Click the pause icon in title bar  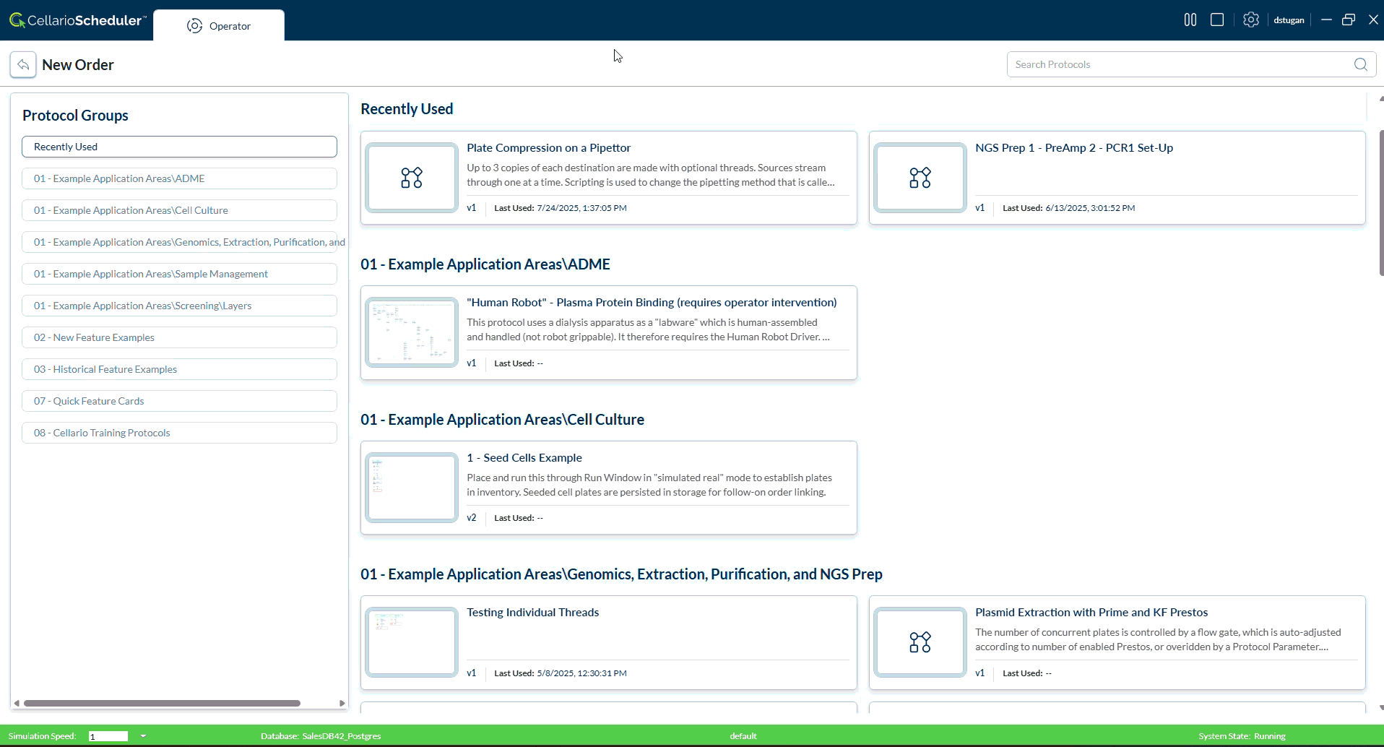(1190, 20)
